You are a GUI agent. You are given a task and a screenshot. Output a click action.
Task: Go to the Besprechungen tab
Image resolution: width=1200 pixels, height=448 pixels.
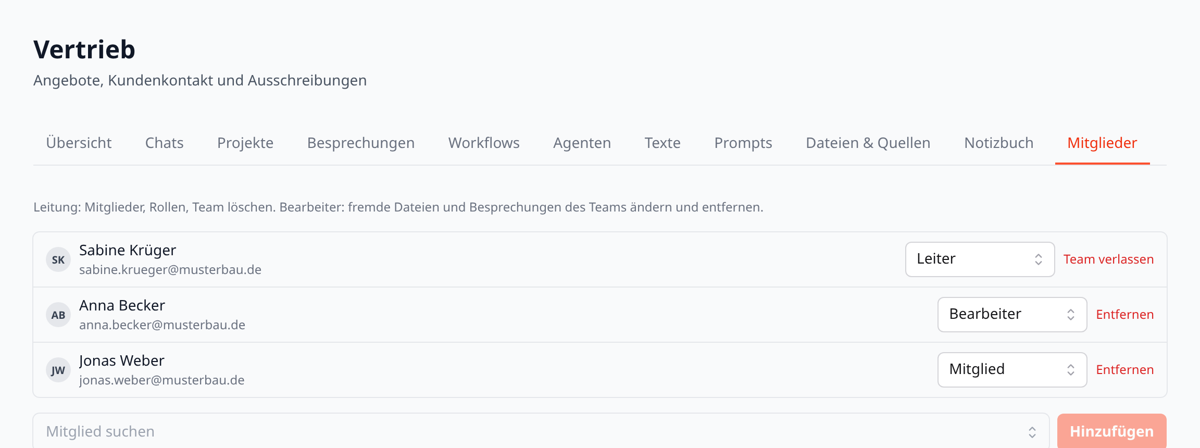(361, 143)
